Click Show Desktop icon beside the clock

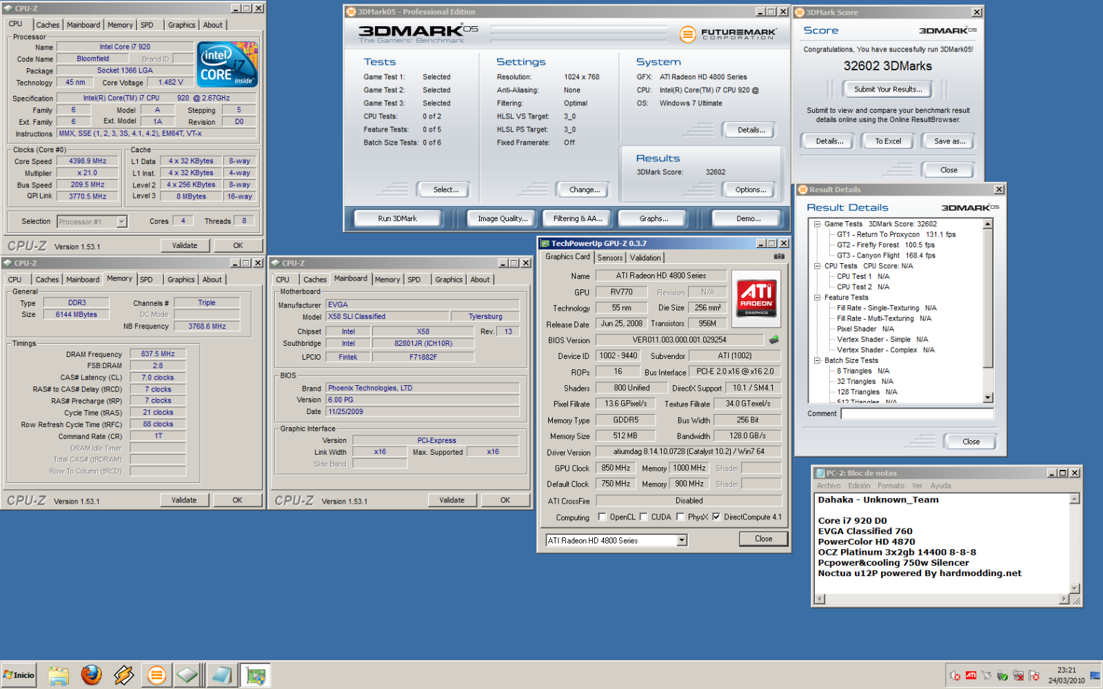[x=1095, y=676]
